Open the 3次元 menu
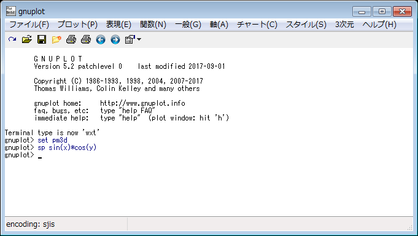This screenshot has width=418, height=236. (x=344, y=25)
